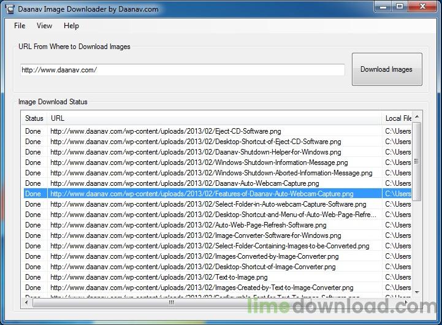Select the Windows-Shutdown-Aborted-Information-Message.png row
The image size is (442, 325).
click(217, 173)
